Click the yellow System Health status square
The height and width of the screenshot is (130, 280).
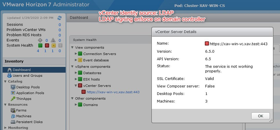54,46
